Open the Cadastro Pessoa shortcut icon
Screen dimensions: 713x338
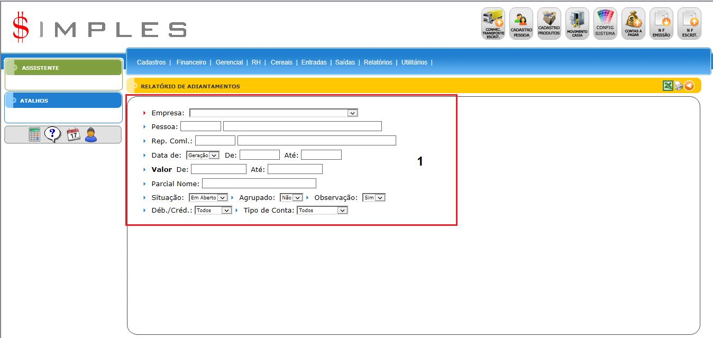tap(521, 24)
